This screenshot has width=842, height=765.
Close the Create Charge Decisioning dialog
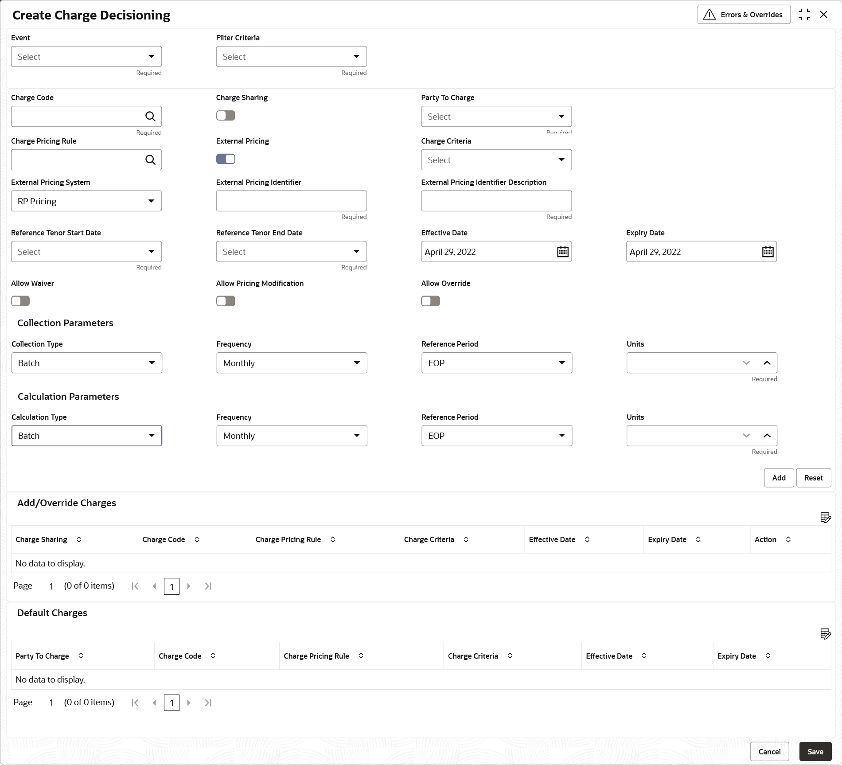(x=824, y=15)
